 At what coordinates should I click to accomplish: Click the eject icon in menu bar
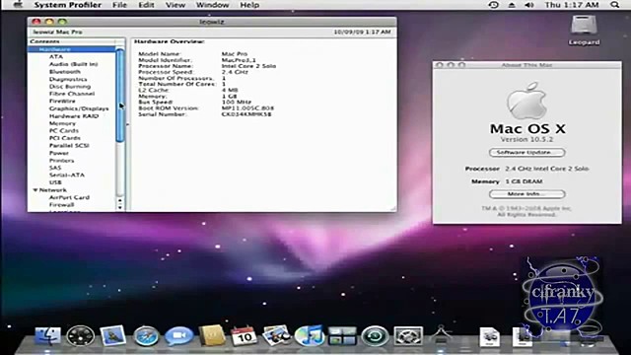click(512, 5)
